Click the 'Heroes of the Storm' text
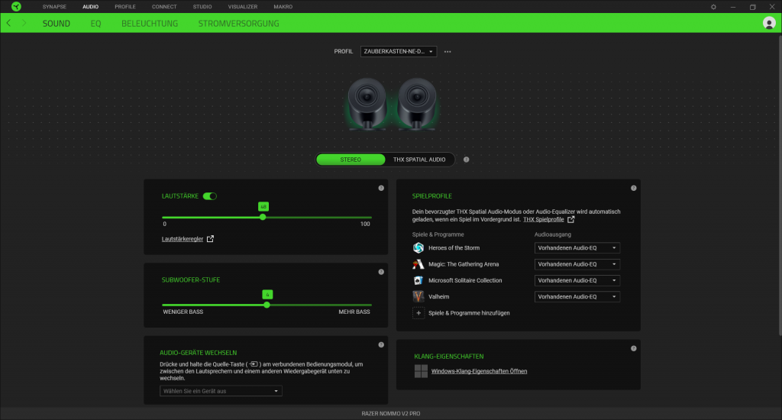The width and height of the screenshot is (782, 420). click(x=454, y=248)
